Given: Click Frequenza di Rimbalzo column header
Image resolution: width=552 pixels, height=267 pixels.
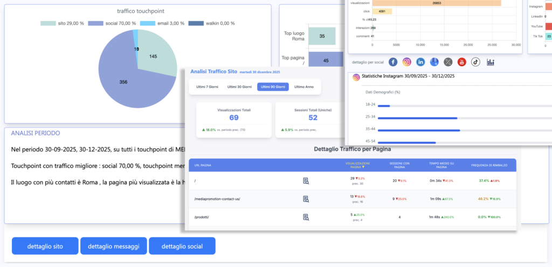Looking at the screenshot, I should click(489, 165).
